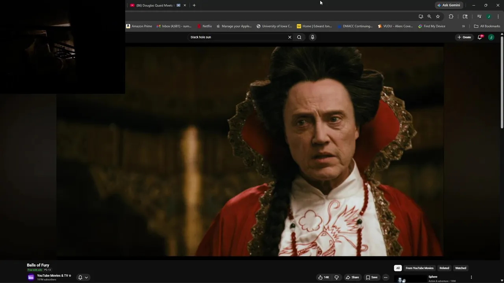Expand the notification preference bell dropdown

pos(83,277)
